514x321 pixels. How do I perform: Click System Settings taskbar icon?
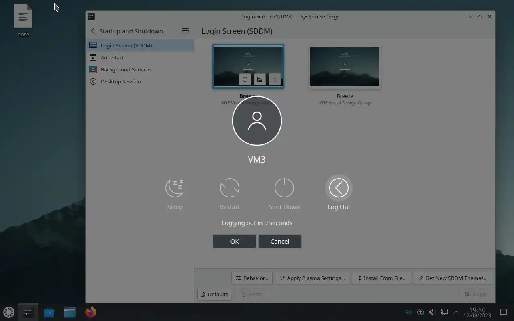point(28,312)
